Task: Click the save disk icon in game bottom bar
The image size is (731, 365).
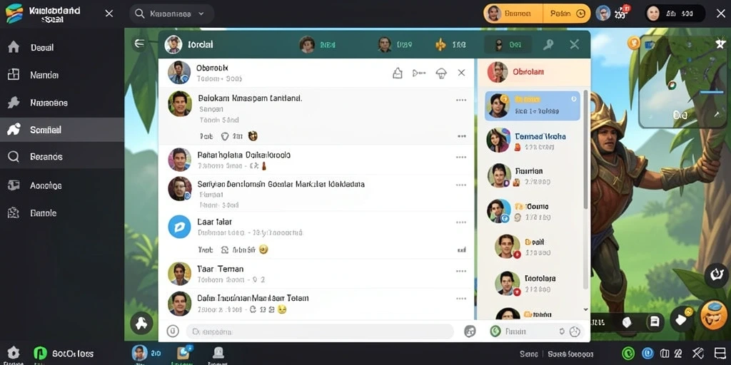Action: click(655, 322)
